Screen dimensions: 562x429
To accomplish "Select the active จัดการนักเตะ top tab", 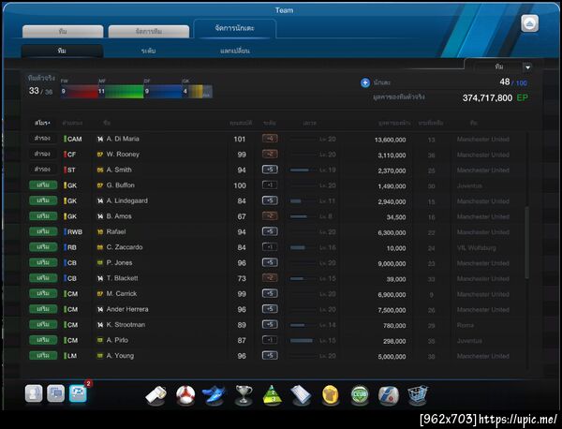I will [x=235, y=28].
